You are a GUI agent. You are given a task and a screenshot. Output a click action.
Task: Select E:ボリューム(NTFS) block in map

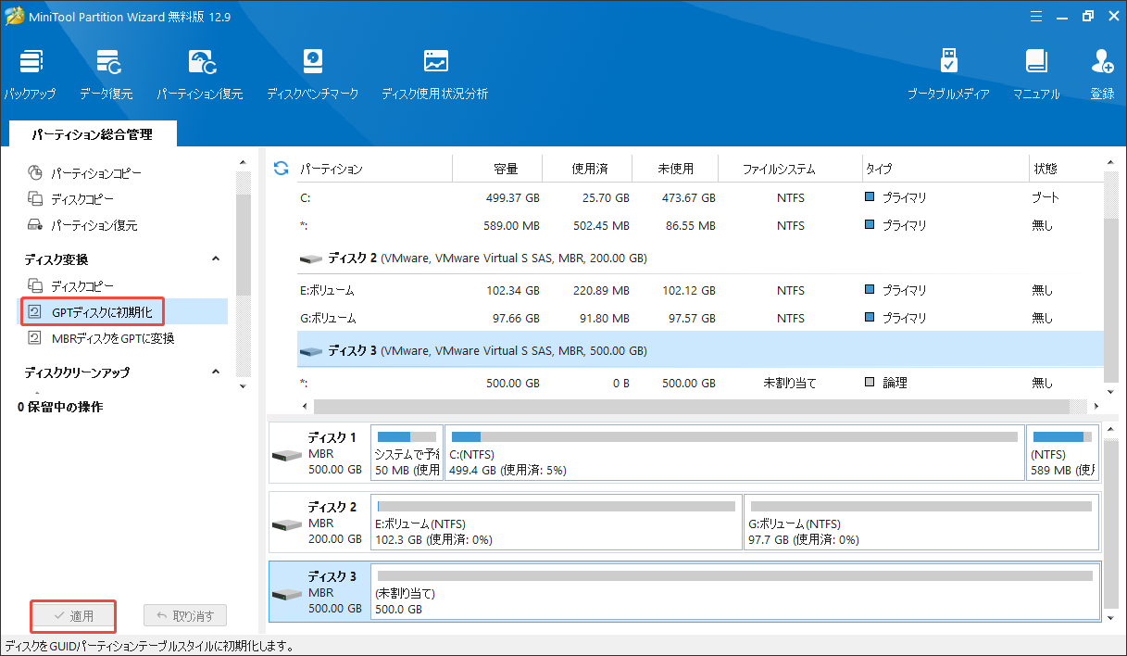[x=557, y=522]
